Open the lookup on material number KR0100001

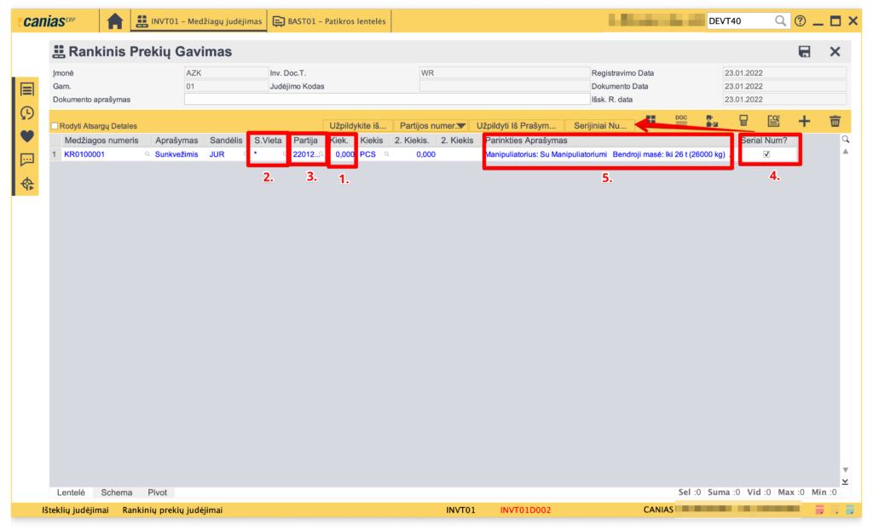(147, 155)
